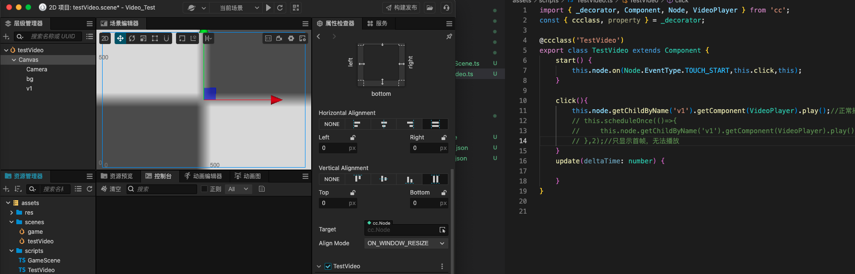855x274 pixels.
Task: Click the Bottom offset input field
Action: click(x=429, y=203)
